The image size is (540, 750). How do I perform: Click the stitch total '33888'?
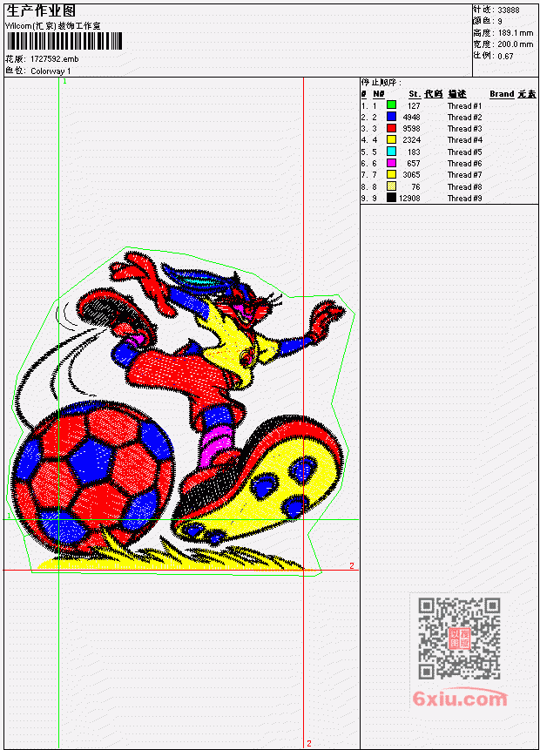tap(509, 10)
